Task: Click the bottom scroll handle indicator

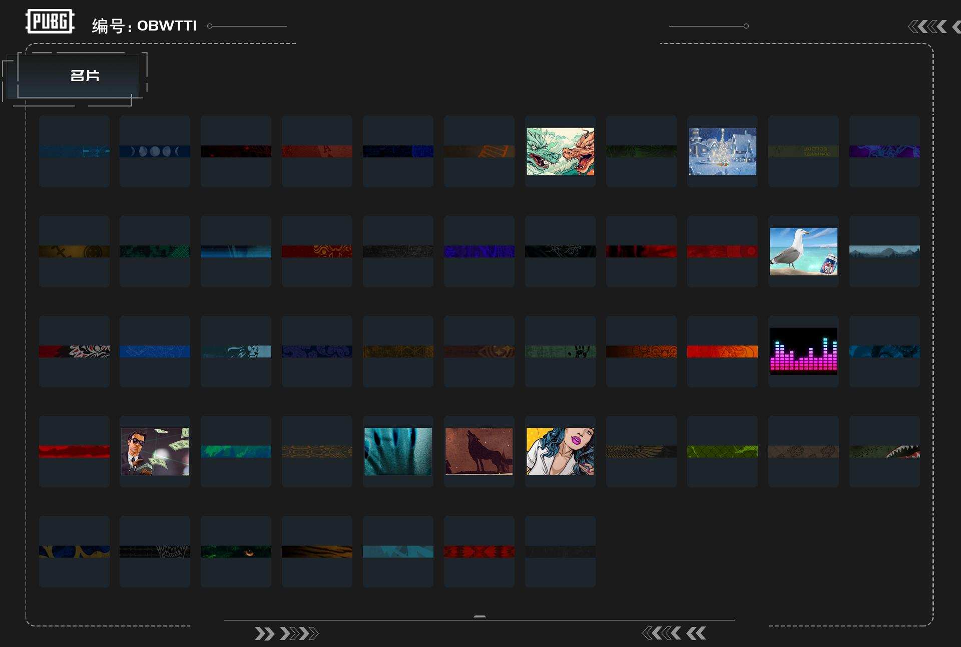Action: (x=479, y=616)
